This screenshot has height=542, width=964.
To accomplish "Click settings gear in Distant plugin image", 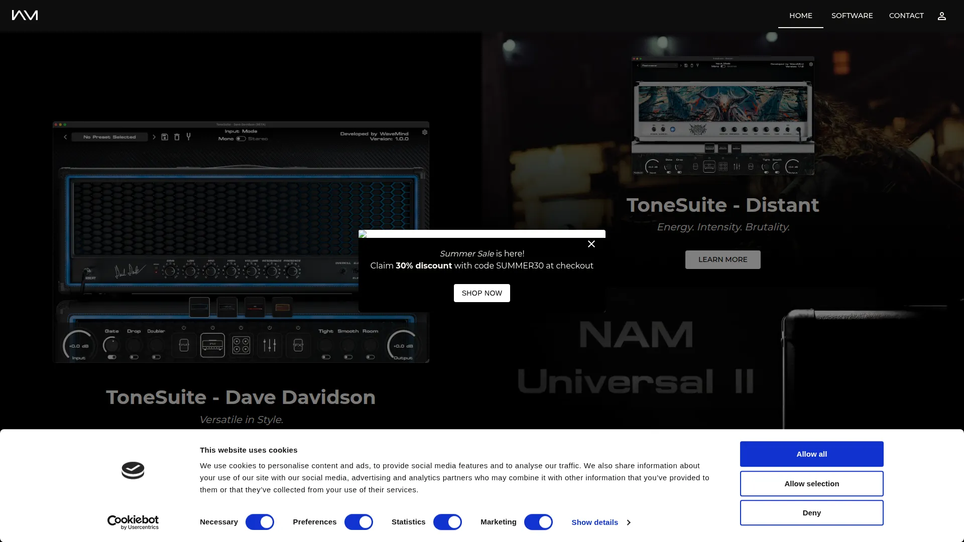I will 811,64.
